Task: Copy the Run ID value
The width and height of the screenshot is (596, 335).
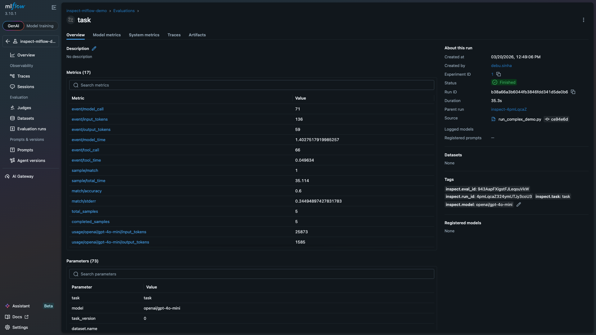Action: [x=573, y=92]
